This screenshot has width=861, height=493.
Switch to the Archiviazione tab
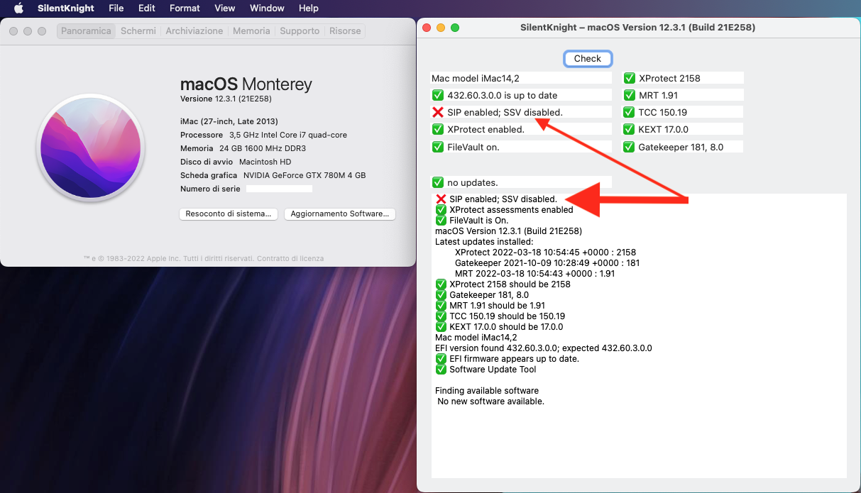click(x=194, y=31)
